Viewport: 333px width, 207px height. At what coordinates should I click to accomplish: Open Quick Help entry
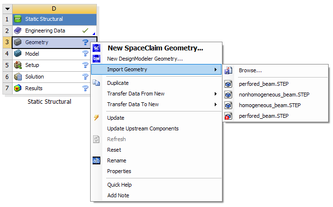157,185
